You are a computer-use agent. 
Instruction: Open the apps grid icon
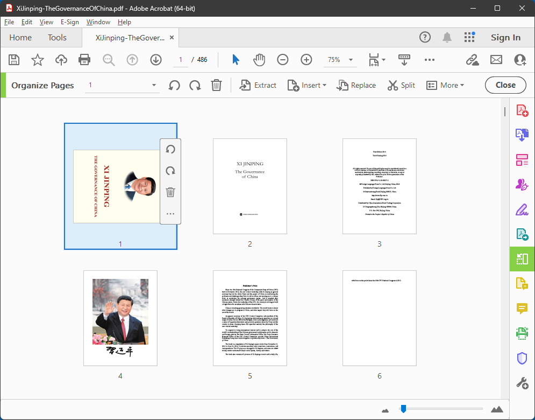(x=469, y=37)
